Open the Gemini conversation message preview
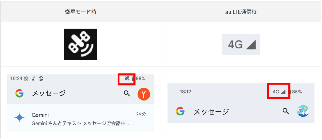Image resolution: width=322 pixels, height=140 pixels. (x=80, y=123)
